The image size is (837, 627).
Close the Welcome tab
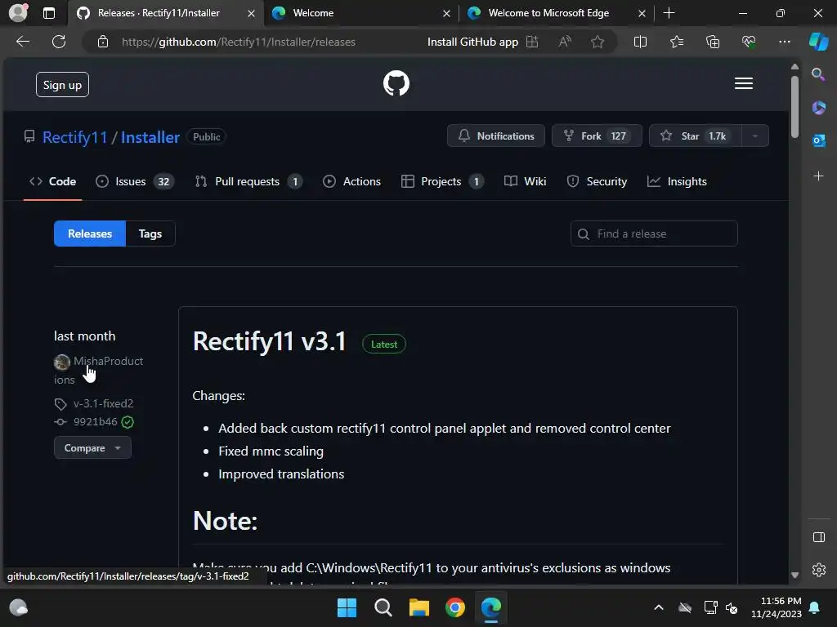446,13
